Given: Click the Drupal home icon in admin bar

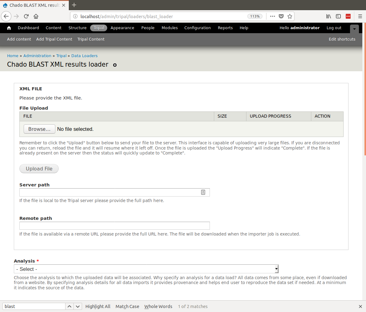Looking at the screenshot, I should point(9,28).
